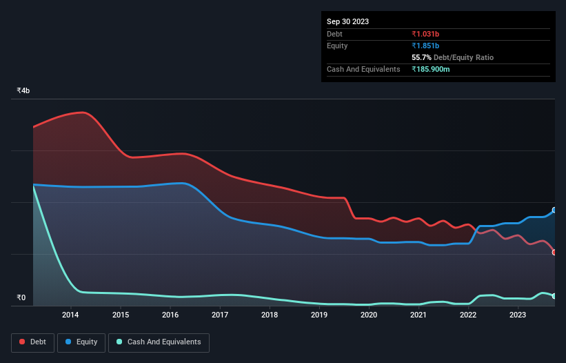Click the 2016 x-axis label

[170, 315]
